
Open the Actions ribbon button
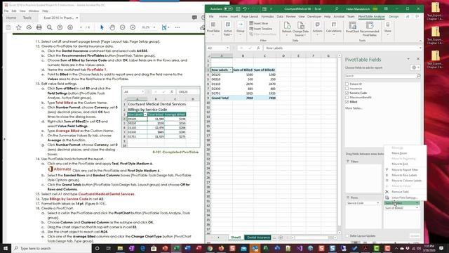pos(317,28)
